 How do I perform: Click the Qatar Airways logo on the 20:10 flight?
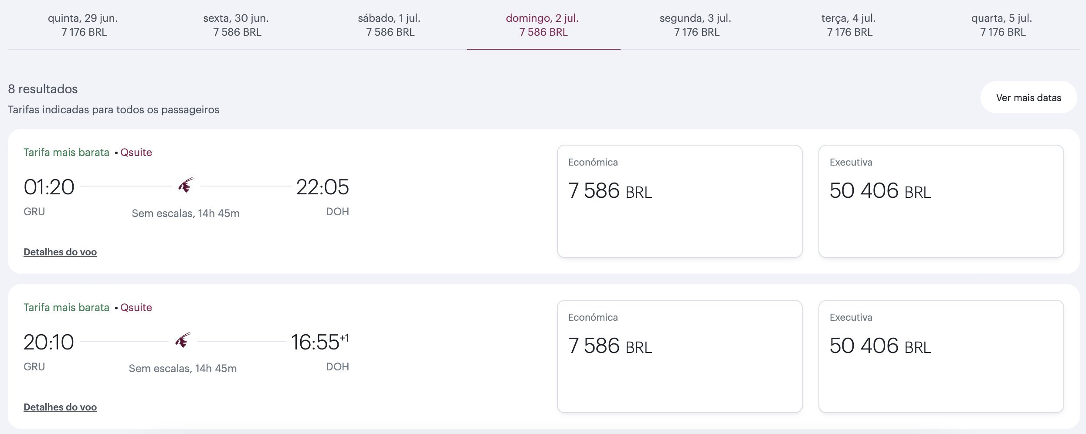point(183,341)
